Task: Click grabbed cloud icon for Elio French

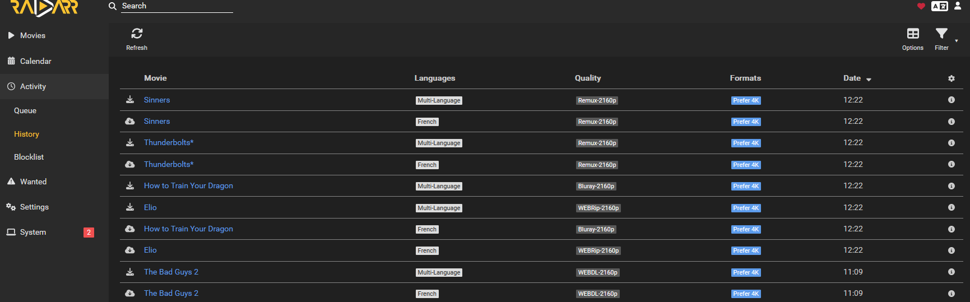Action: tap(130, 250)
